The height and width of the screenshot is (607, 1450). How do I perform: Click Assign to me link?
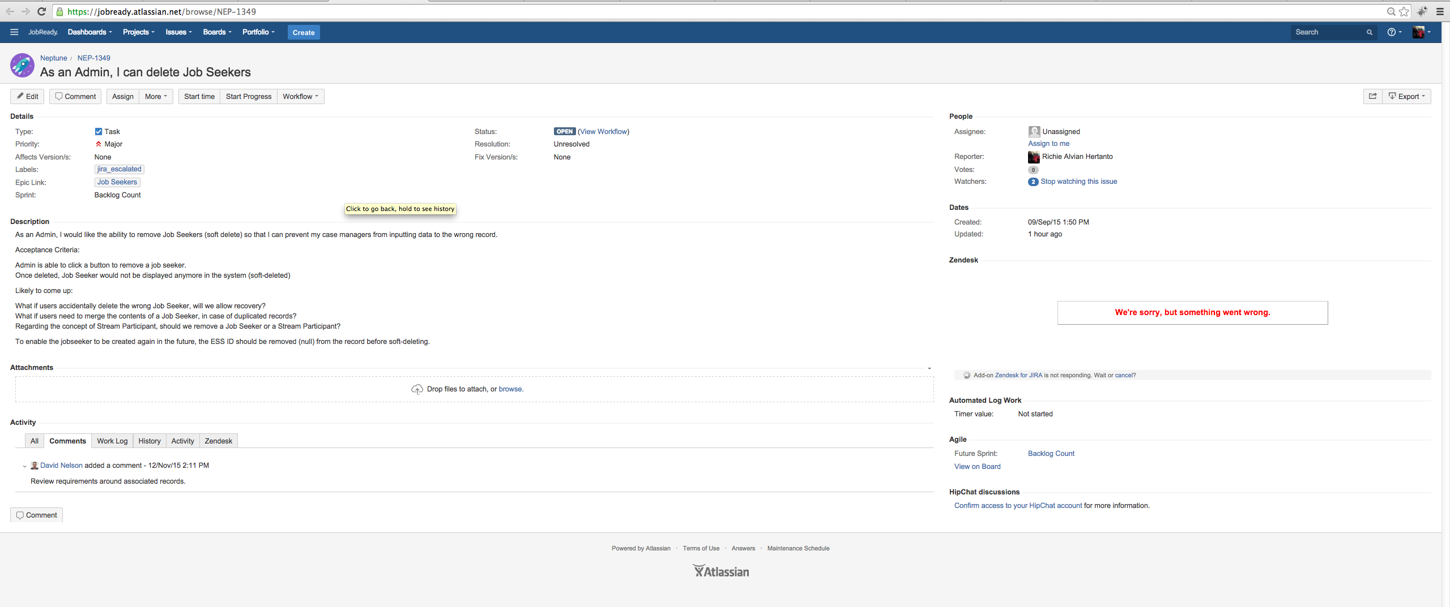(x=1049, y=144)
